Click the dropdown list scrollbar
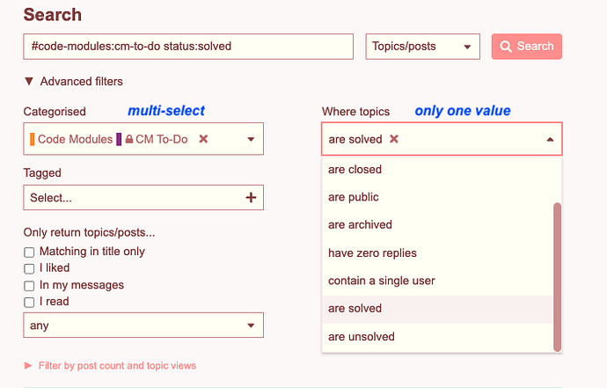 click(x=557, y=277)
